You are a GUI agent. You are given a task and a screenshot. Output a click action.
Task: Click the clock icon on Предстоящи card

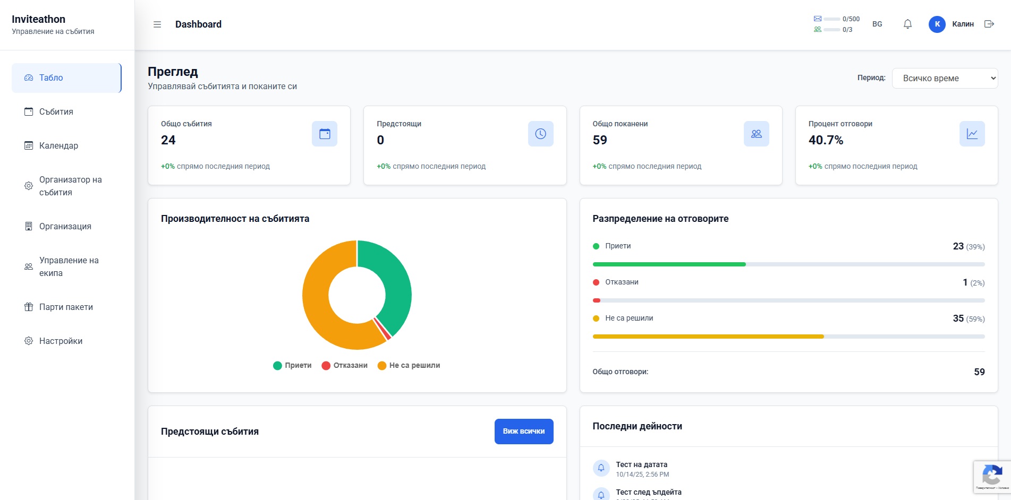tap(540, 134)
